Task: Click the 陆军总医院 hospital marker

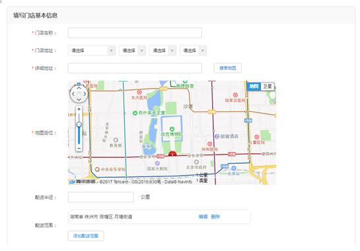Action: pyautogui.click(x=235, y=95)
